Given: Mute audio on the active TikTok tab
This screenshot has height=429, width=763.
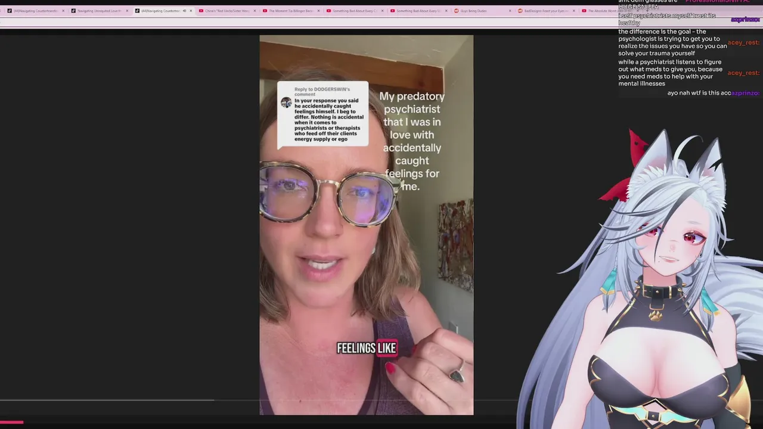Looking at the screenshot, I should (x=184, y=11).
